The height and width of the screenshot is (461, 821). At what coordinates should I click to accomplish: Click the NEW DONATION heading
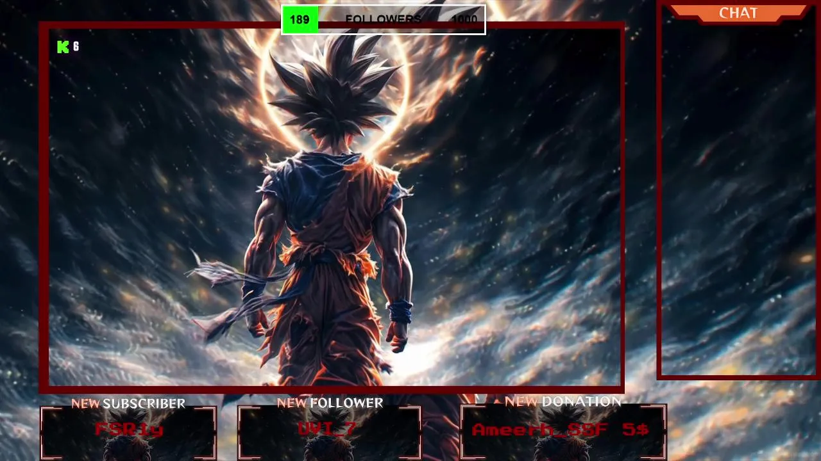point(563,401)
